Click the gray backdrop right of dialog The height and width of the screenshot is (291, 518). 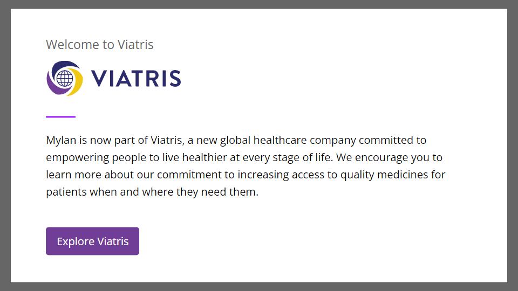tap(513, 145)
